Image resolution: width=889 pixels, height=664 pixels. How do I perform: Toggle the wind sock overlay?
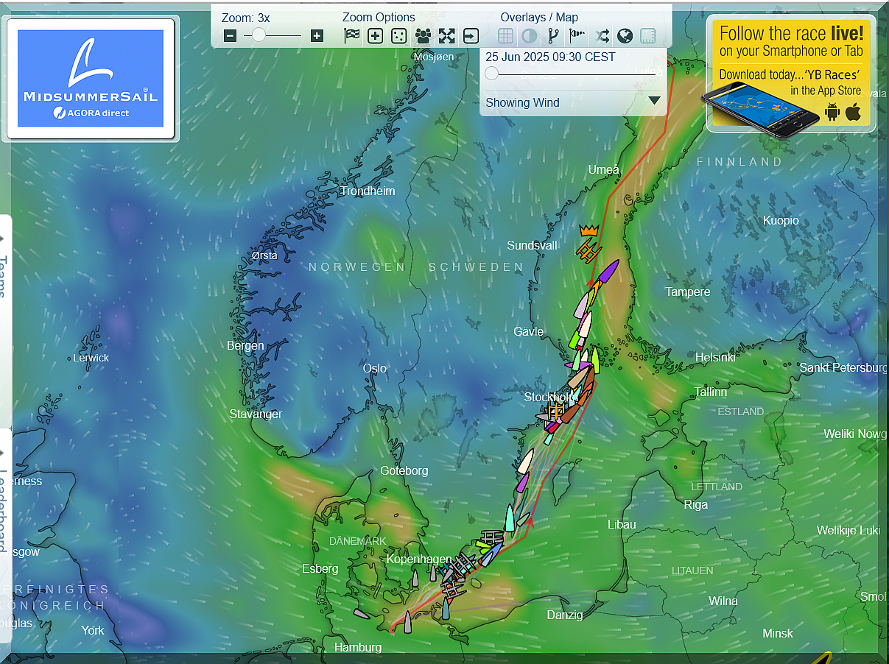(x=578, y=35)
